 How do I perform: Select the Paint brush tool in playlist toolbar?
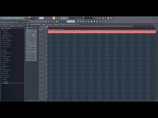pos(33,24)
